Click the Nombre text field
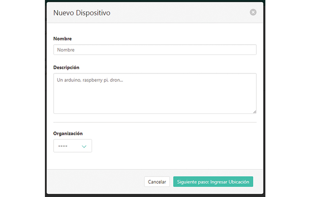This screenshot has height=197, width=310. coord(155,50)
